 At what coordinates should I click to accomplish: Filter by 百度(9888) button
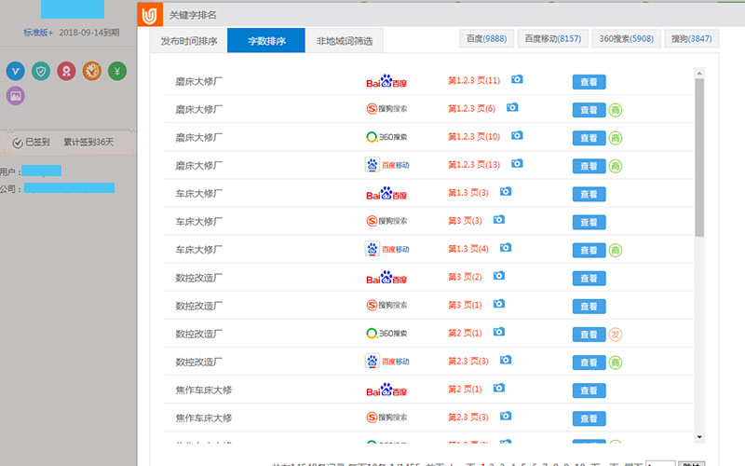coord(486,39)
